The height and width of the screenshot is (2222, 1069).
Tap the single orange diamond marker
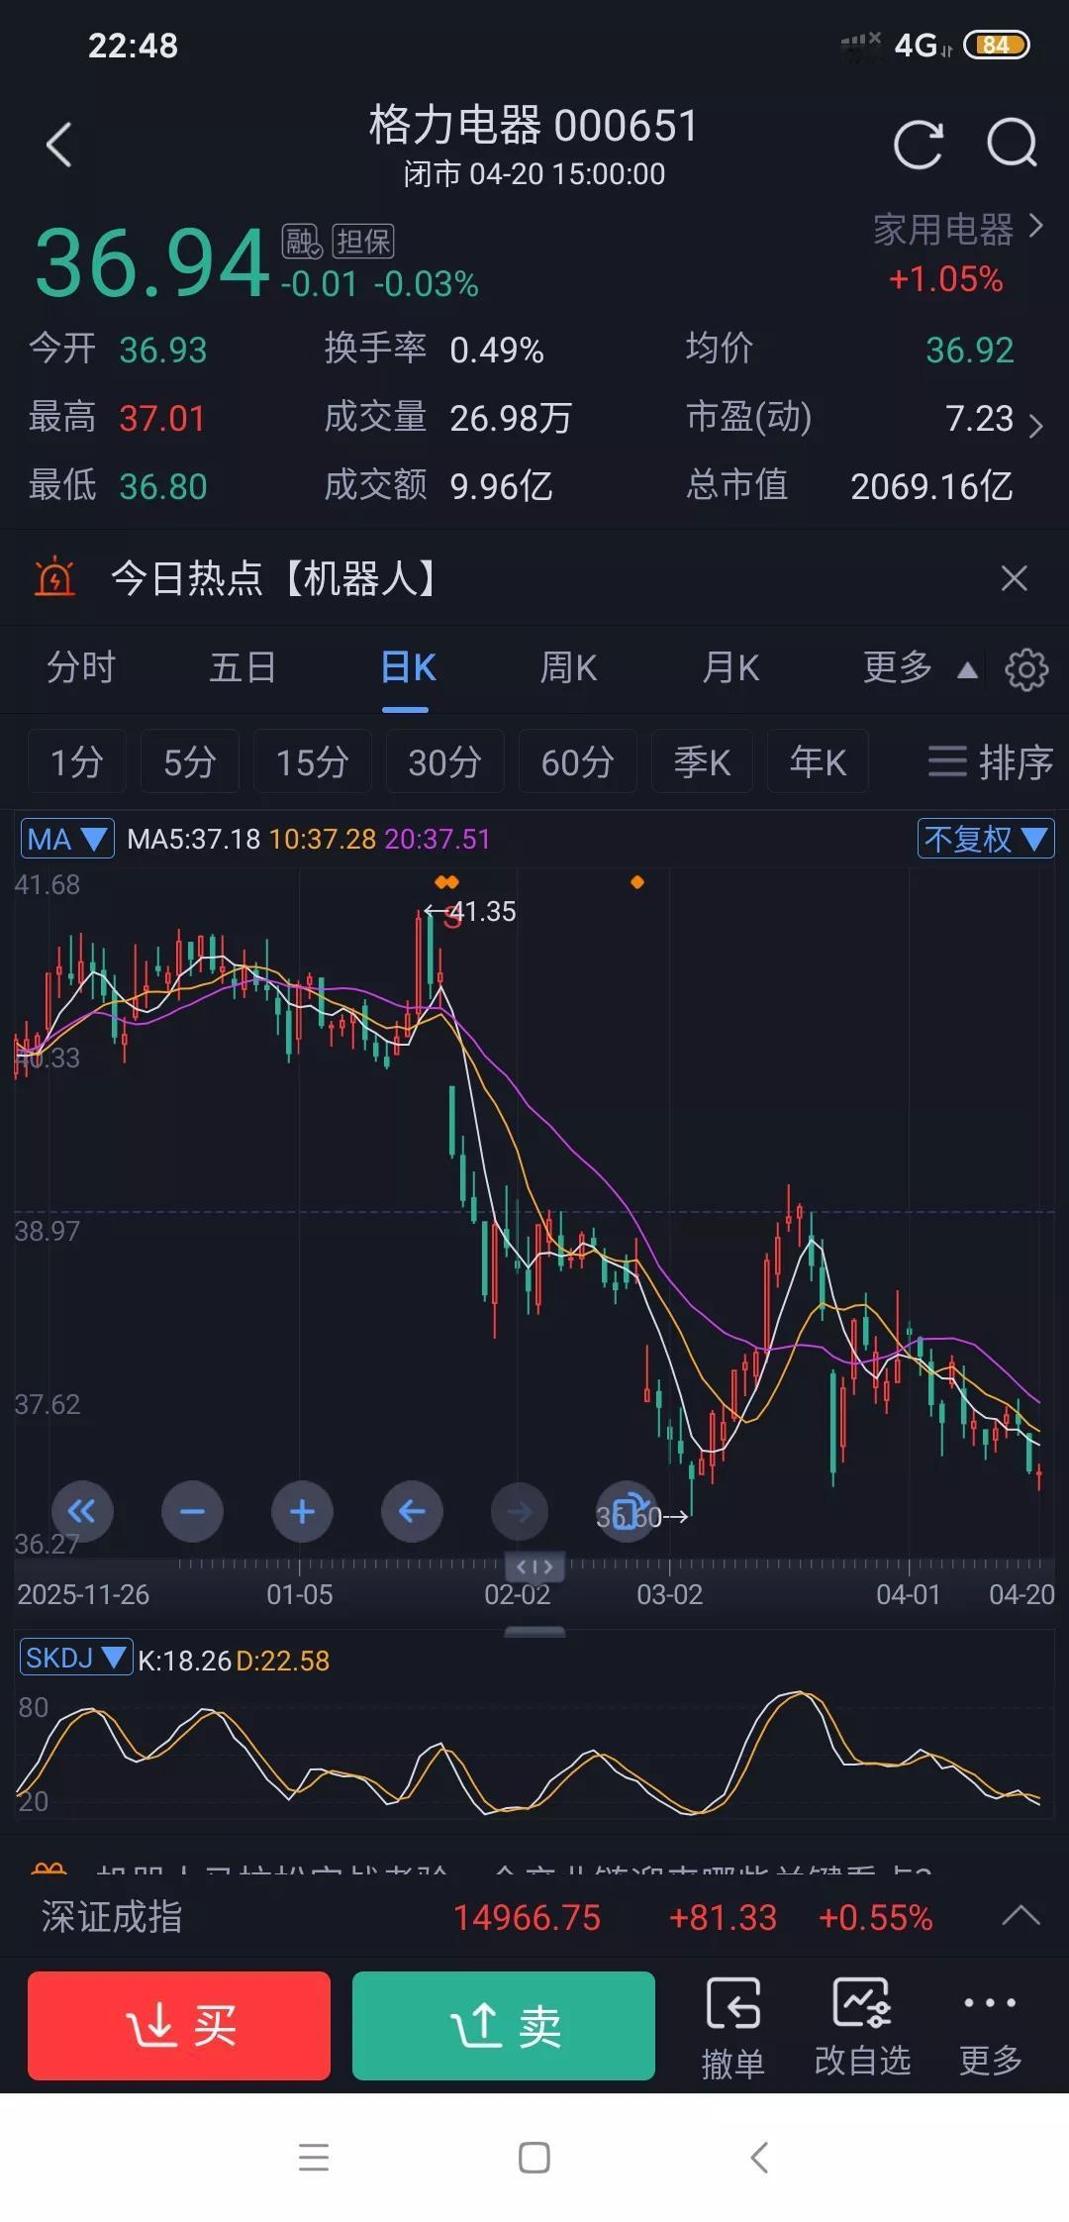637,882
